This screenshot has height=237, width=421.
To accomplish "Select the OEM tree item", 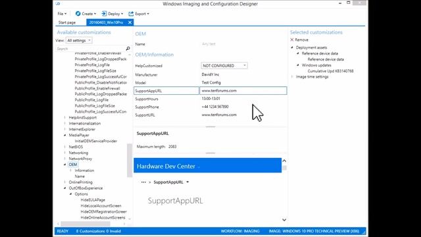I will coord(73,165).
